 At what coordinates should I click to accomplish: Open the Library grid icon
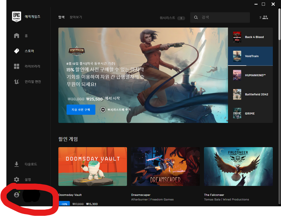(17, 66)
